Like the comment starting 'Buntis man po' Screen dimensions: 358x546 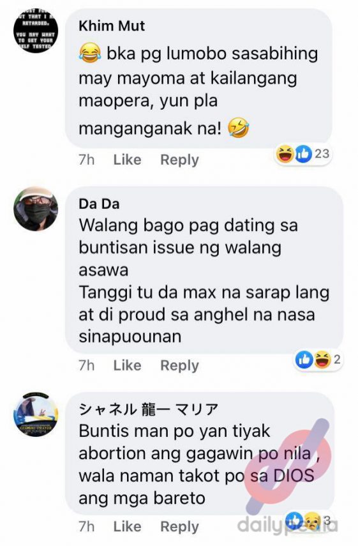[128, 526]
